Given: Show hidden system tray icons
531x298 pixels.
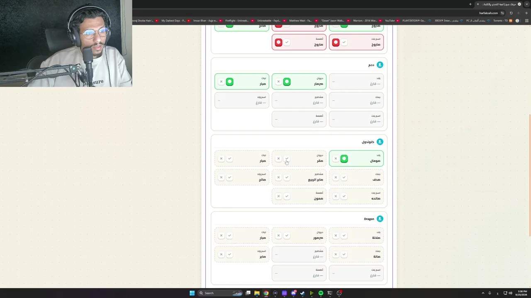Looking at the screenshot, I should click(x=483, y=293).
